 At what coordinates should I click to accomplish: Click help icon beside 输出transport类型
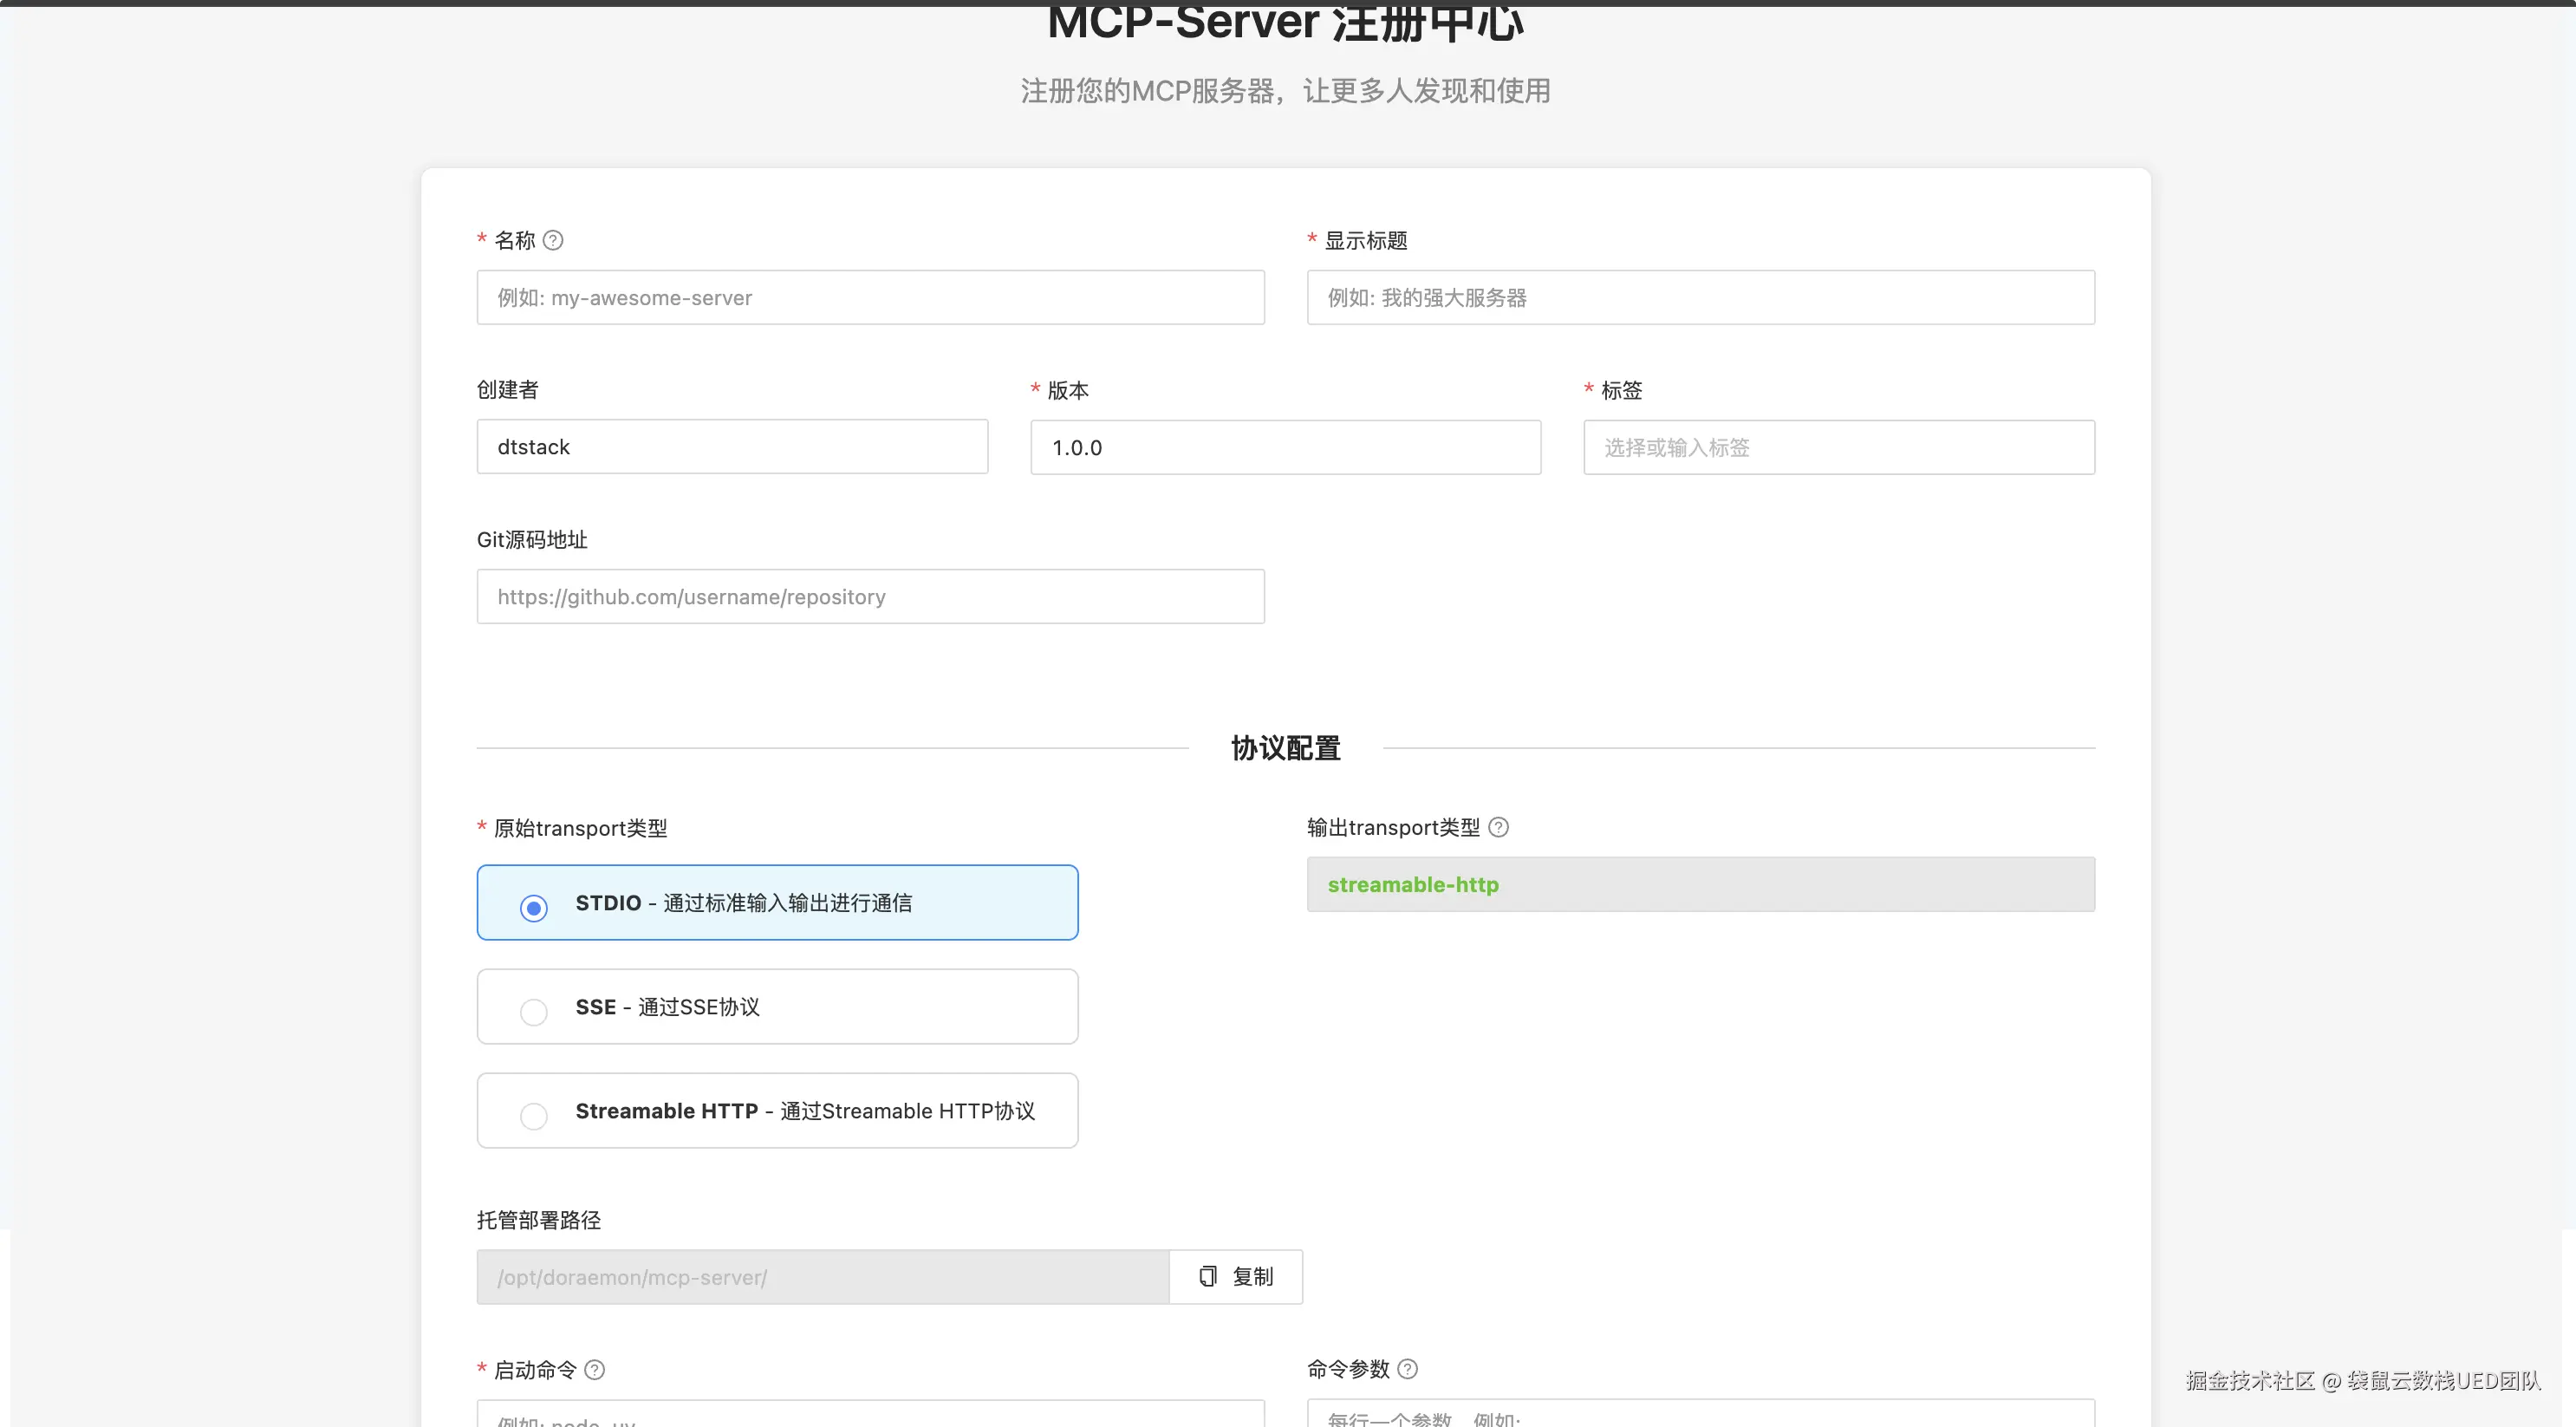1498,827
